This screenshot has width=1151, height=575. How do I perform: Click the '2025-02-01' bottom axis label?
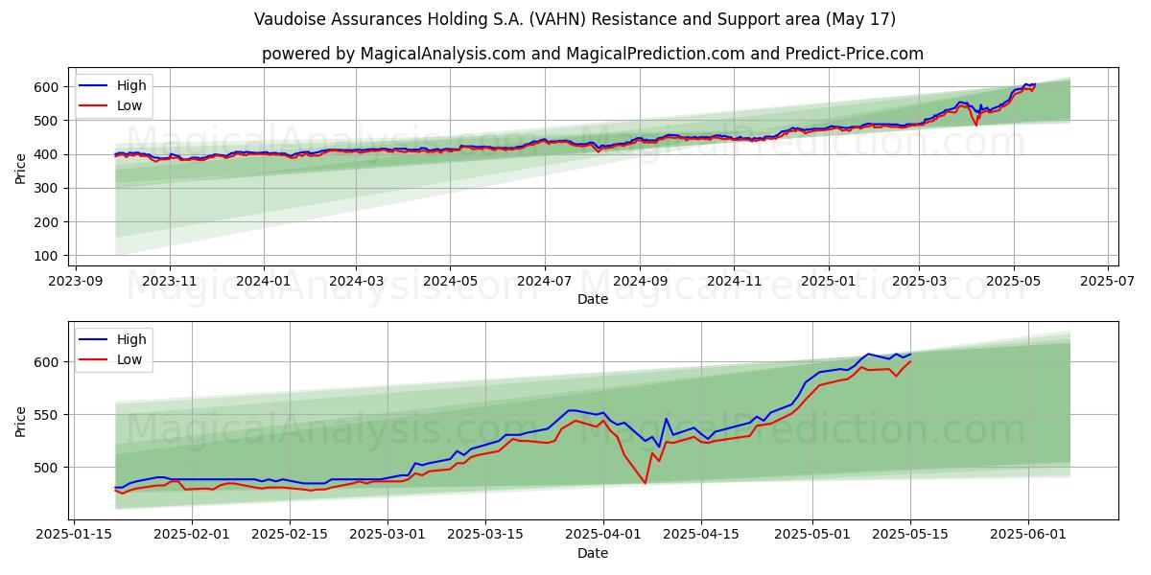[192, 535]
